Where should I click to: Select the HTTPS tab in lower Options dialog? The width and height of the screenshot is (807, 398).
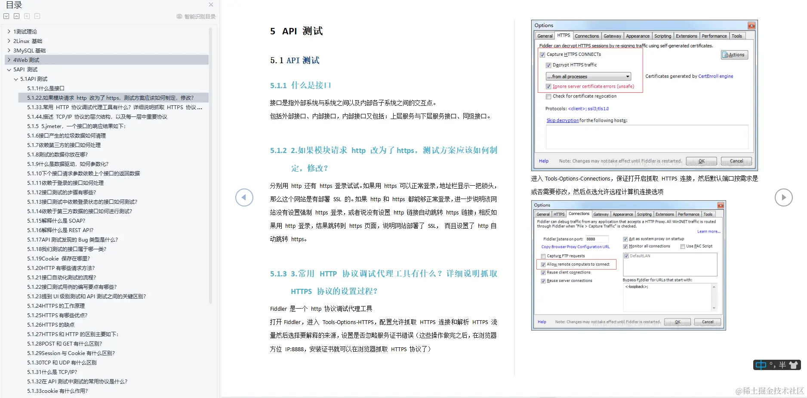pos(559,214)
